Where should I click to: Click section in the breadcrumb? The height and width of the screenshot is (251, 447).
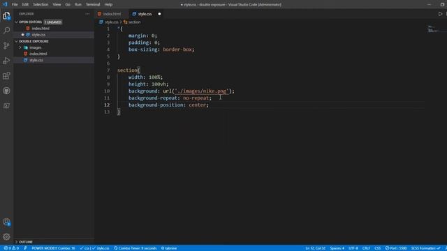(134, 22)
